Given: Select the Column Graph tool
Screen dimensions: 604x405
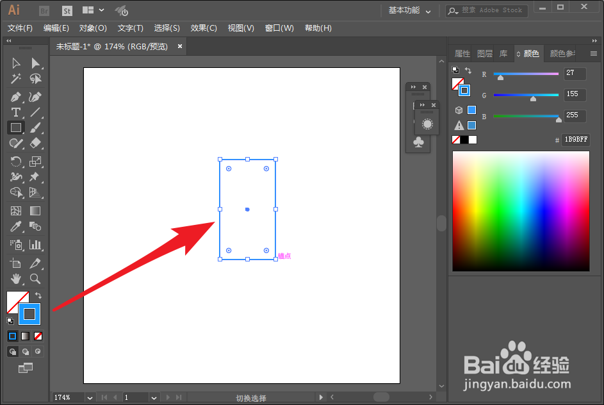Looking at the screenshot, I should click(x=35, y=245).
